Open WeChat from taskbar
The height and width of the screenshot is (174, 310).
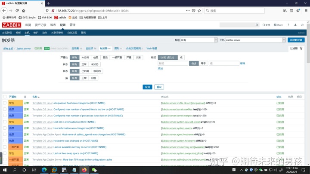pyautogui.click(x=94, y=170)
